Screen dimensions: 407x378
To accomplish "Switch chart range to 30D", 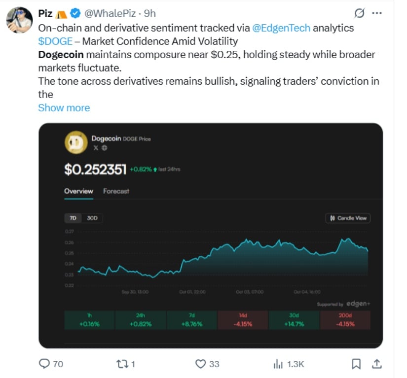I will [x=92, y=218].
